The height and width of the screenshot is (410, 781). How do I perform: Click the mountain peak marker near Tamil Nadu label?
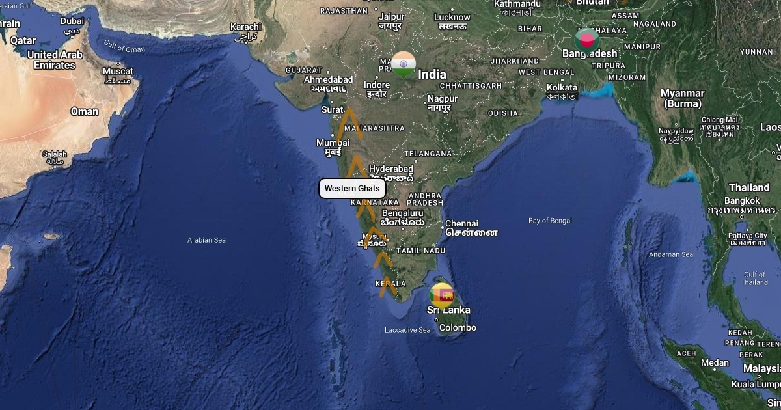tap(382, 258)
